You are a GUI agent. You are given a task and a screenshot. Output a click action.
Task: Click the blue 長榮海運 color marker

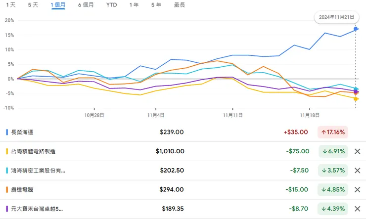click(7, 132)
